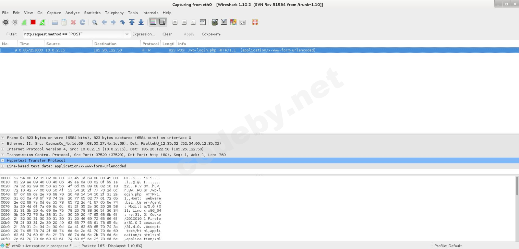Sort by the Destination column header
The height and width of the screenshot is (249, 519).
coord(116,44)
